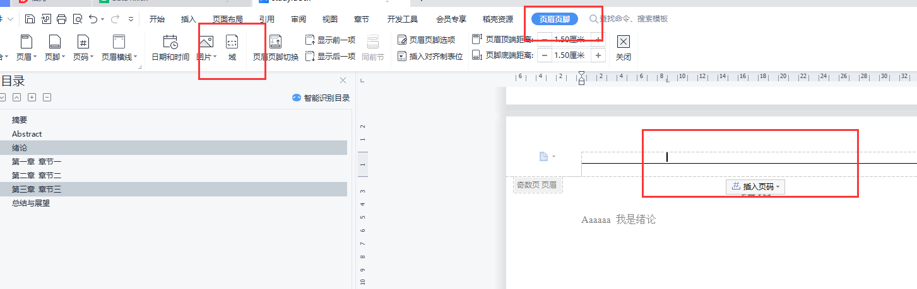
Task: Click the output-as-PDF icon in quick toolbar
Action: click(45, 19)
